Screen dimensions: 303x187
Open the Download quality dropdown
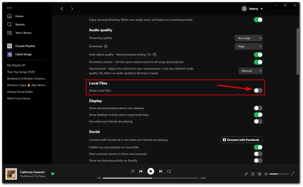click(x=249, y=46)
